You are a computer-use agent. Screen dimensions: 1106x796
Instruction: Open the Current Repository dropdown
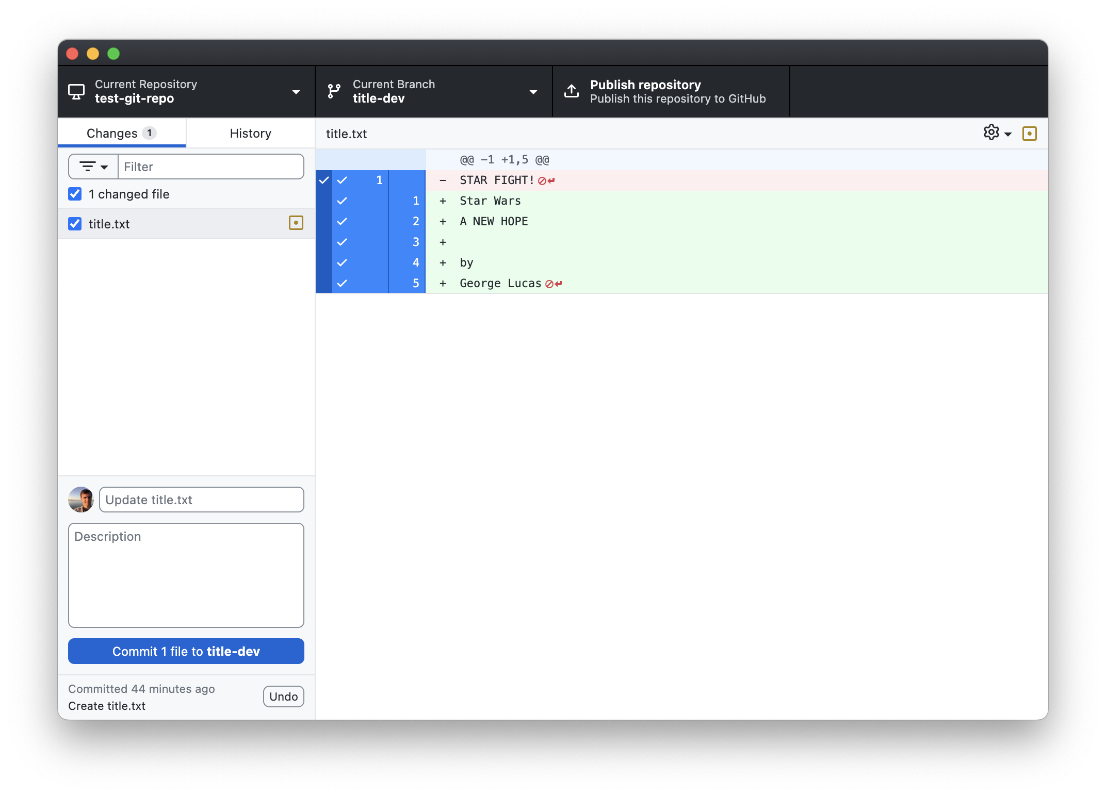pyautogui.click(x=186, y=91)
